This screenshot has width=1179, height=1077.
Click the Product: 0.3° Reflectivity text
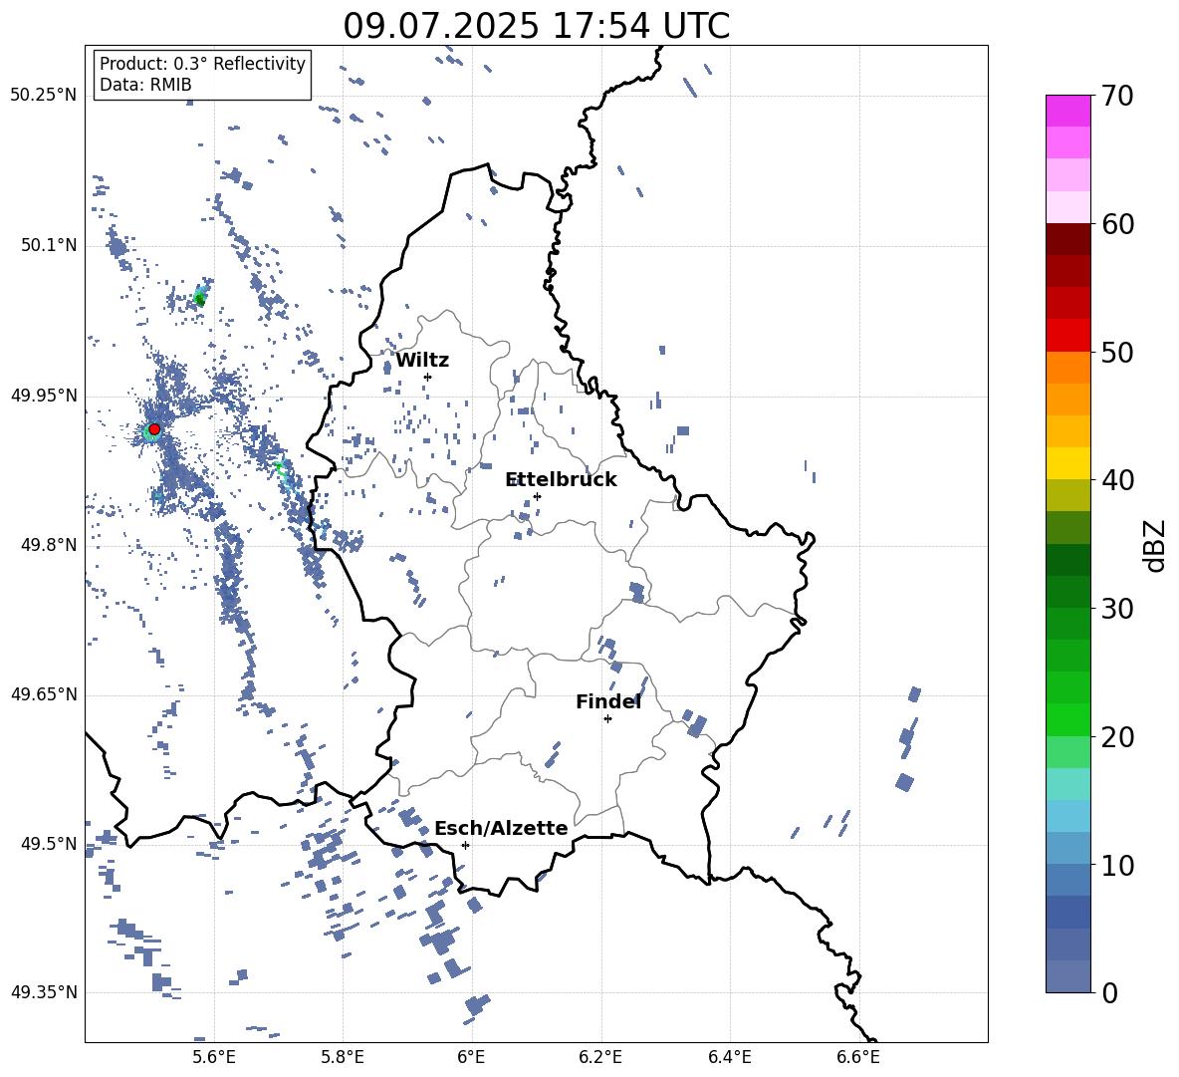click(202, 64)
